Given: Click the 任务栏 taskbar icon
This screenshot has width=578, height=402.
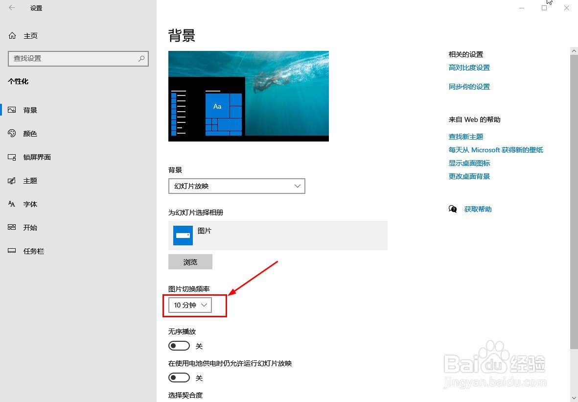Looking at the screenshot, I should click(x=12, y=251).
